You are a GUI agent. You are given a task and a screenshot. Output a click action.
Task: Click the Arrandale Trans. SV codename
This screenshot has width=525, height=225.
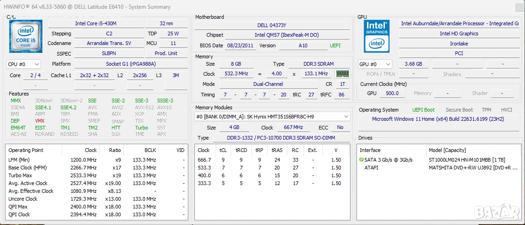[109, 44]
